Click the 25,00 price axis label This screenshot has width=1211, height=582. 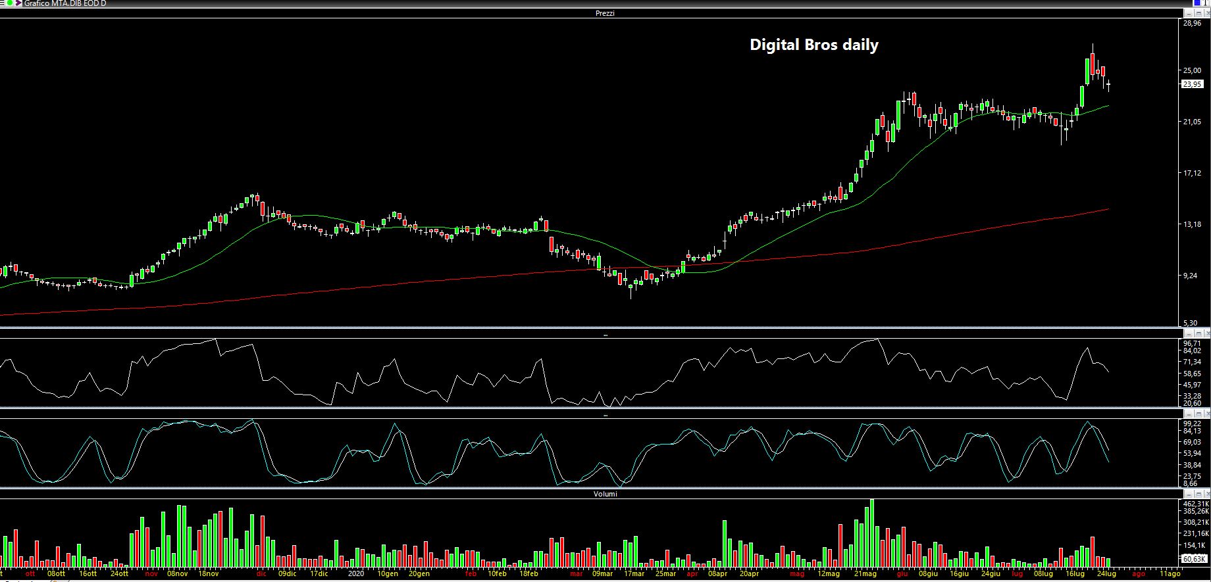(x=1192, y=70)
